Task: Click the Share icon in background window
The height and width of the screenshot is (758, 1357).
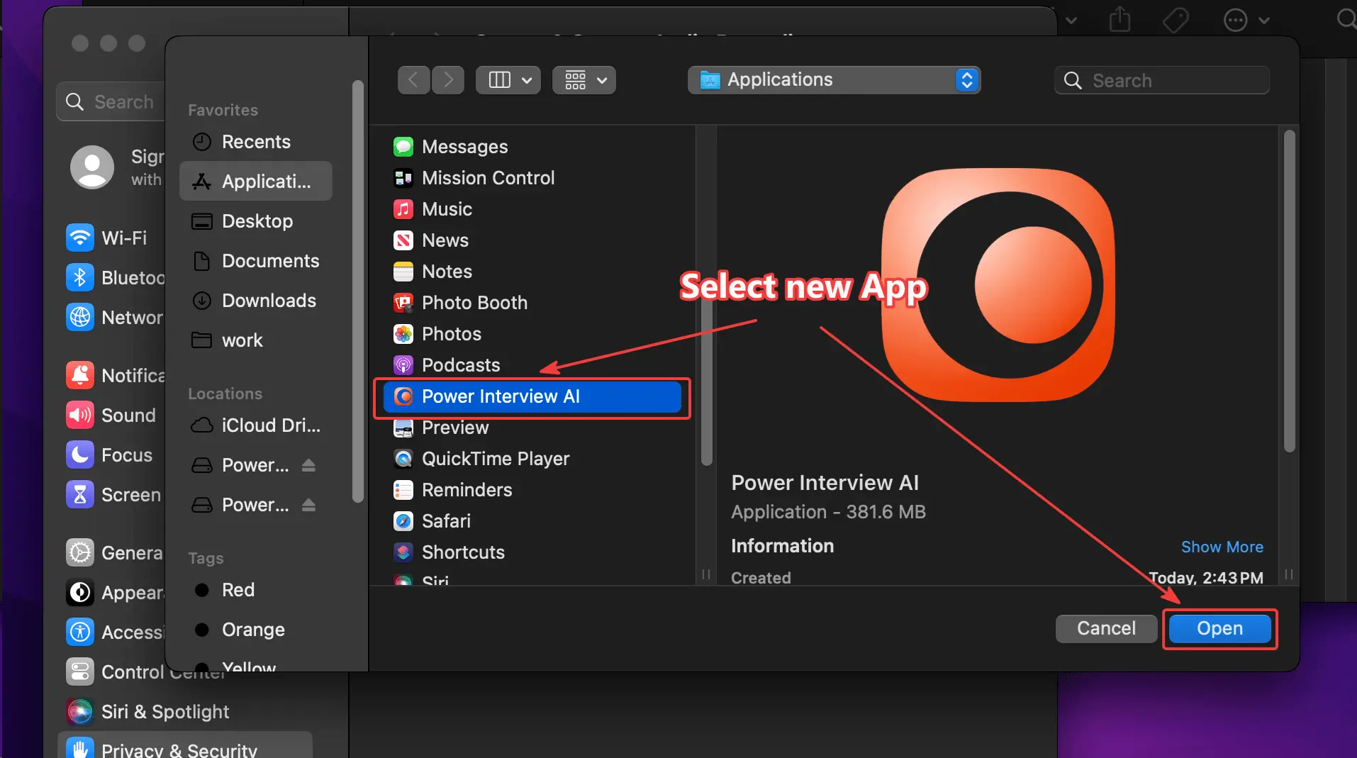Action: pyautogui.click(x=1119, y=19)
